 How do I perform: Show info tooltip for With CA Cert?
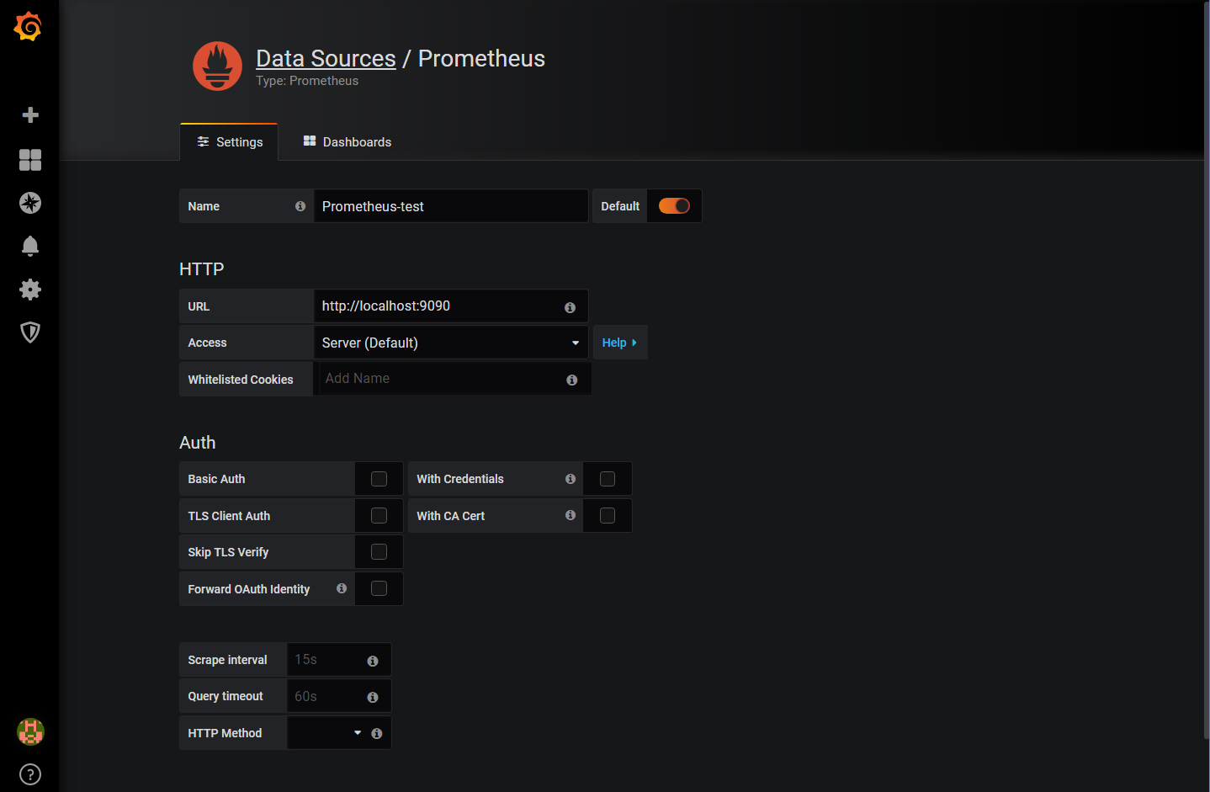571,515
